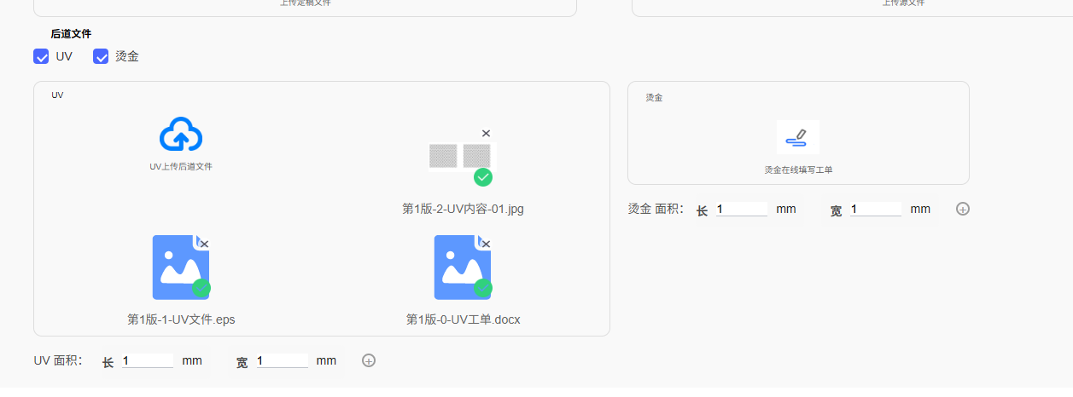
Task: Remove 第1版-1-UV文件.eps with its X
Action: point(204,244)
